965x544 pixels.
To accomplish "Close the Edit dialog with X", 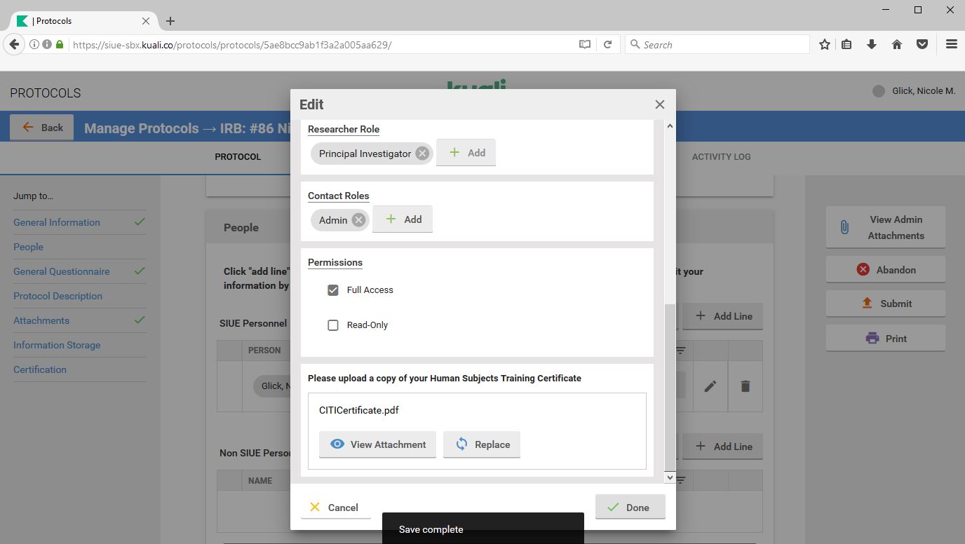I will pyautogui.click(x=659, y=104).
